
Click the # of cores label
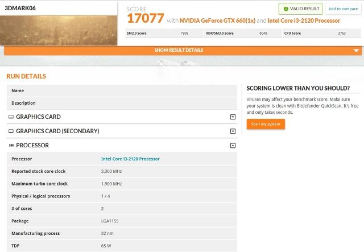click(22, 209)
